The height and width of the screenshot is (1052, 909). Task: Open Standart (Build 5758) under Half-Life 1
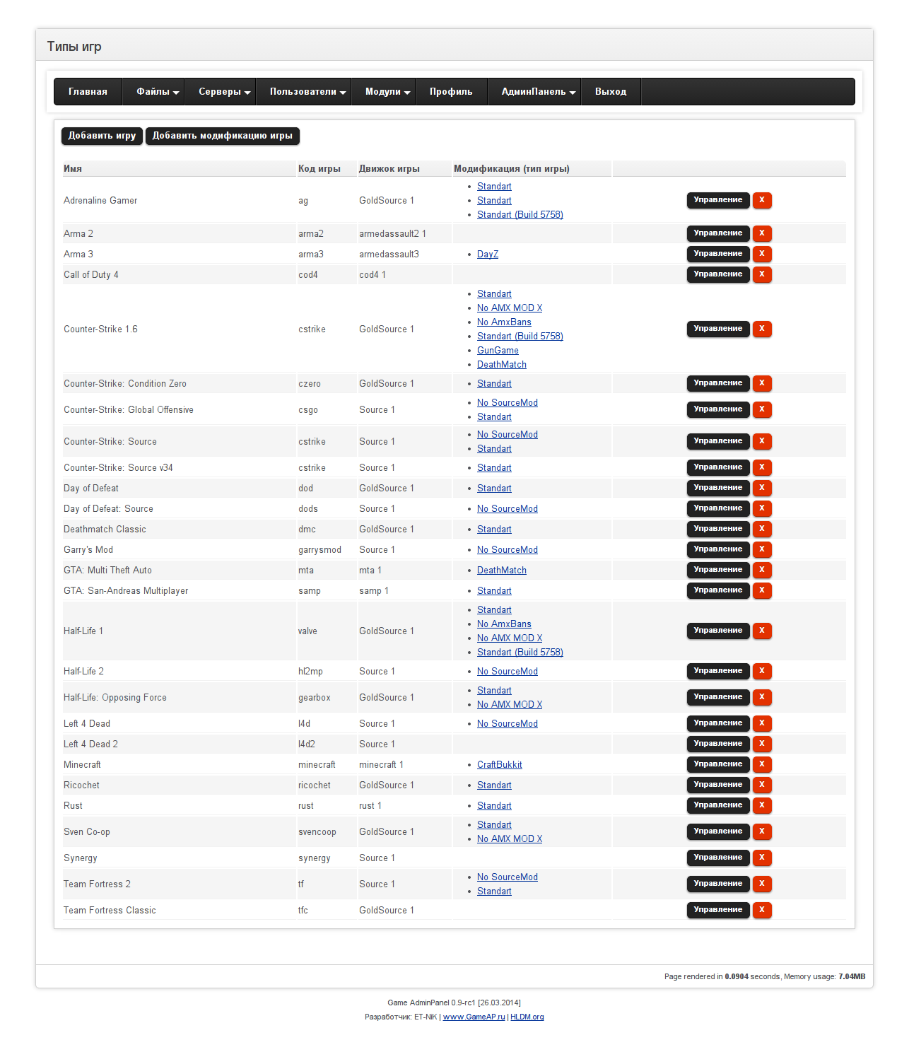[520, 653]
